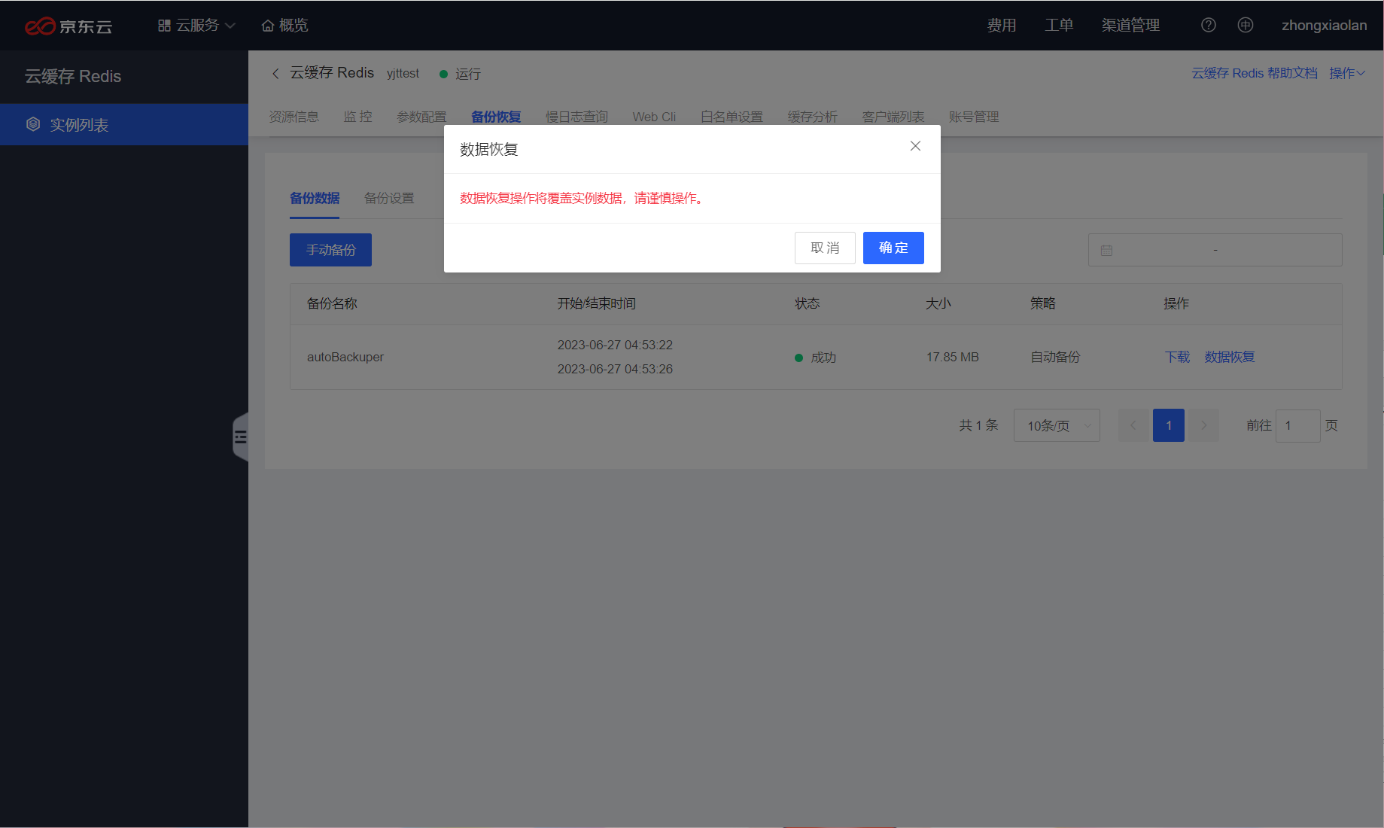
Task: Open the 白名单设置 tab
Action: 732,117
